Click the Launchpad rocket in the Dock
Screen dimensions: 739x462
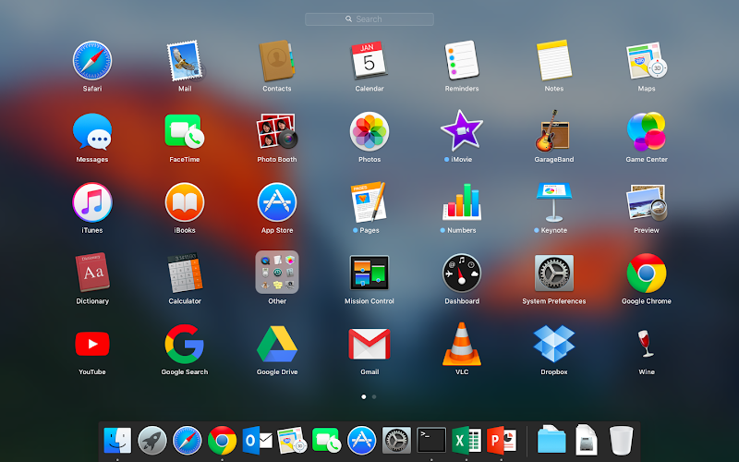[152, 441]
